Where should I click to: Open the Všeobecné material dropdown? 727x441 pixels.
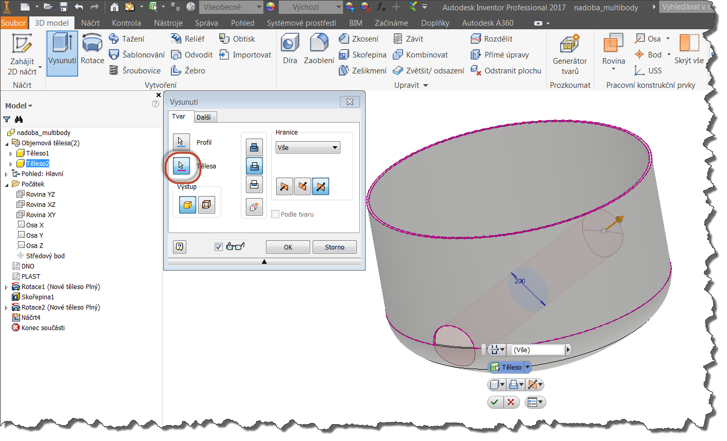point(231,7)
